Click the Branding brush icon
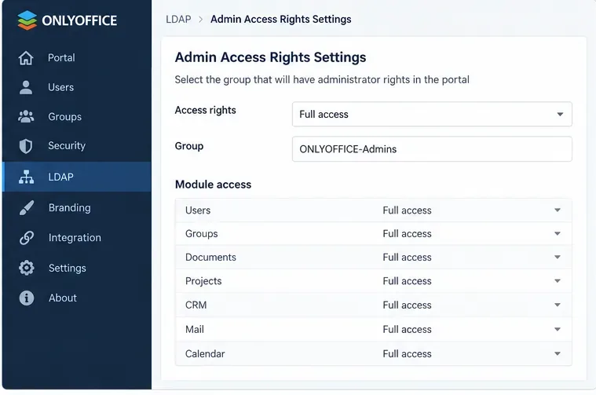 pos(27,207)
